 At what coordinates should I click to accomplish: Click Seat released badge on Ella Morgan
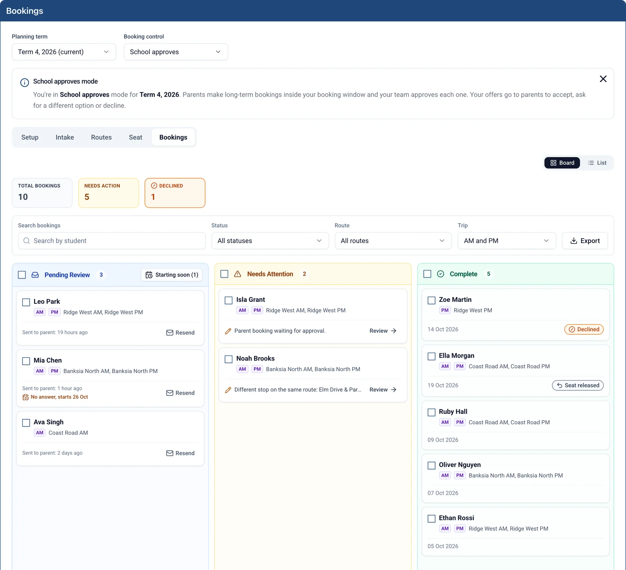(578, 385)
